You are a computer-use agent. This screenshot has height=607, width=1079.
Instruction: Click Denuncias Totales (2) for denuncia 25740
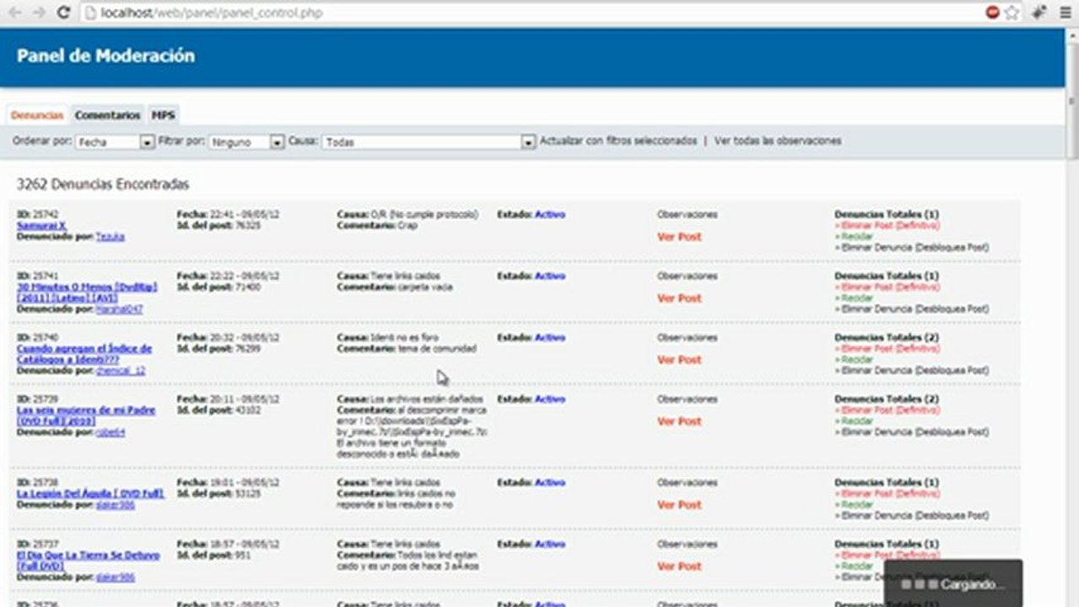[x=887, y=337]
